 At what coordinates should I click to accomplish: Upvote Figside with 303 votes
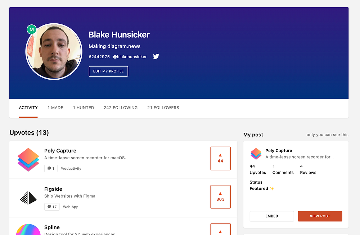(x=220, y=197)
